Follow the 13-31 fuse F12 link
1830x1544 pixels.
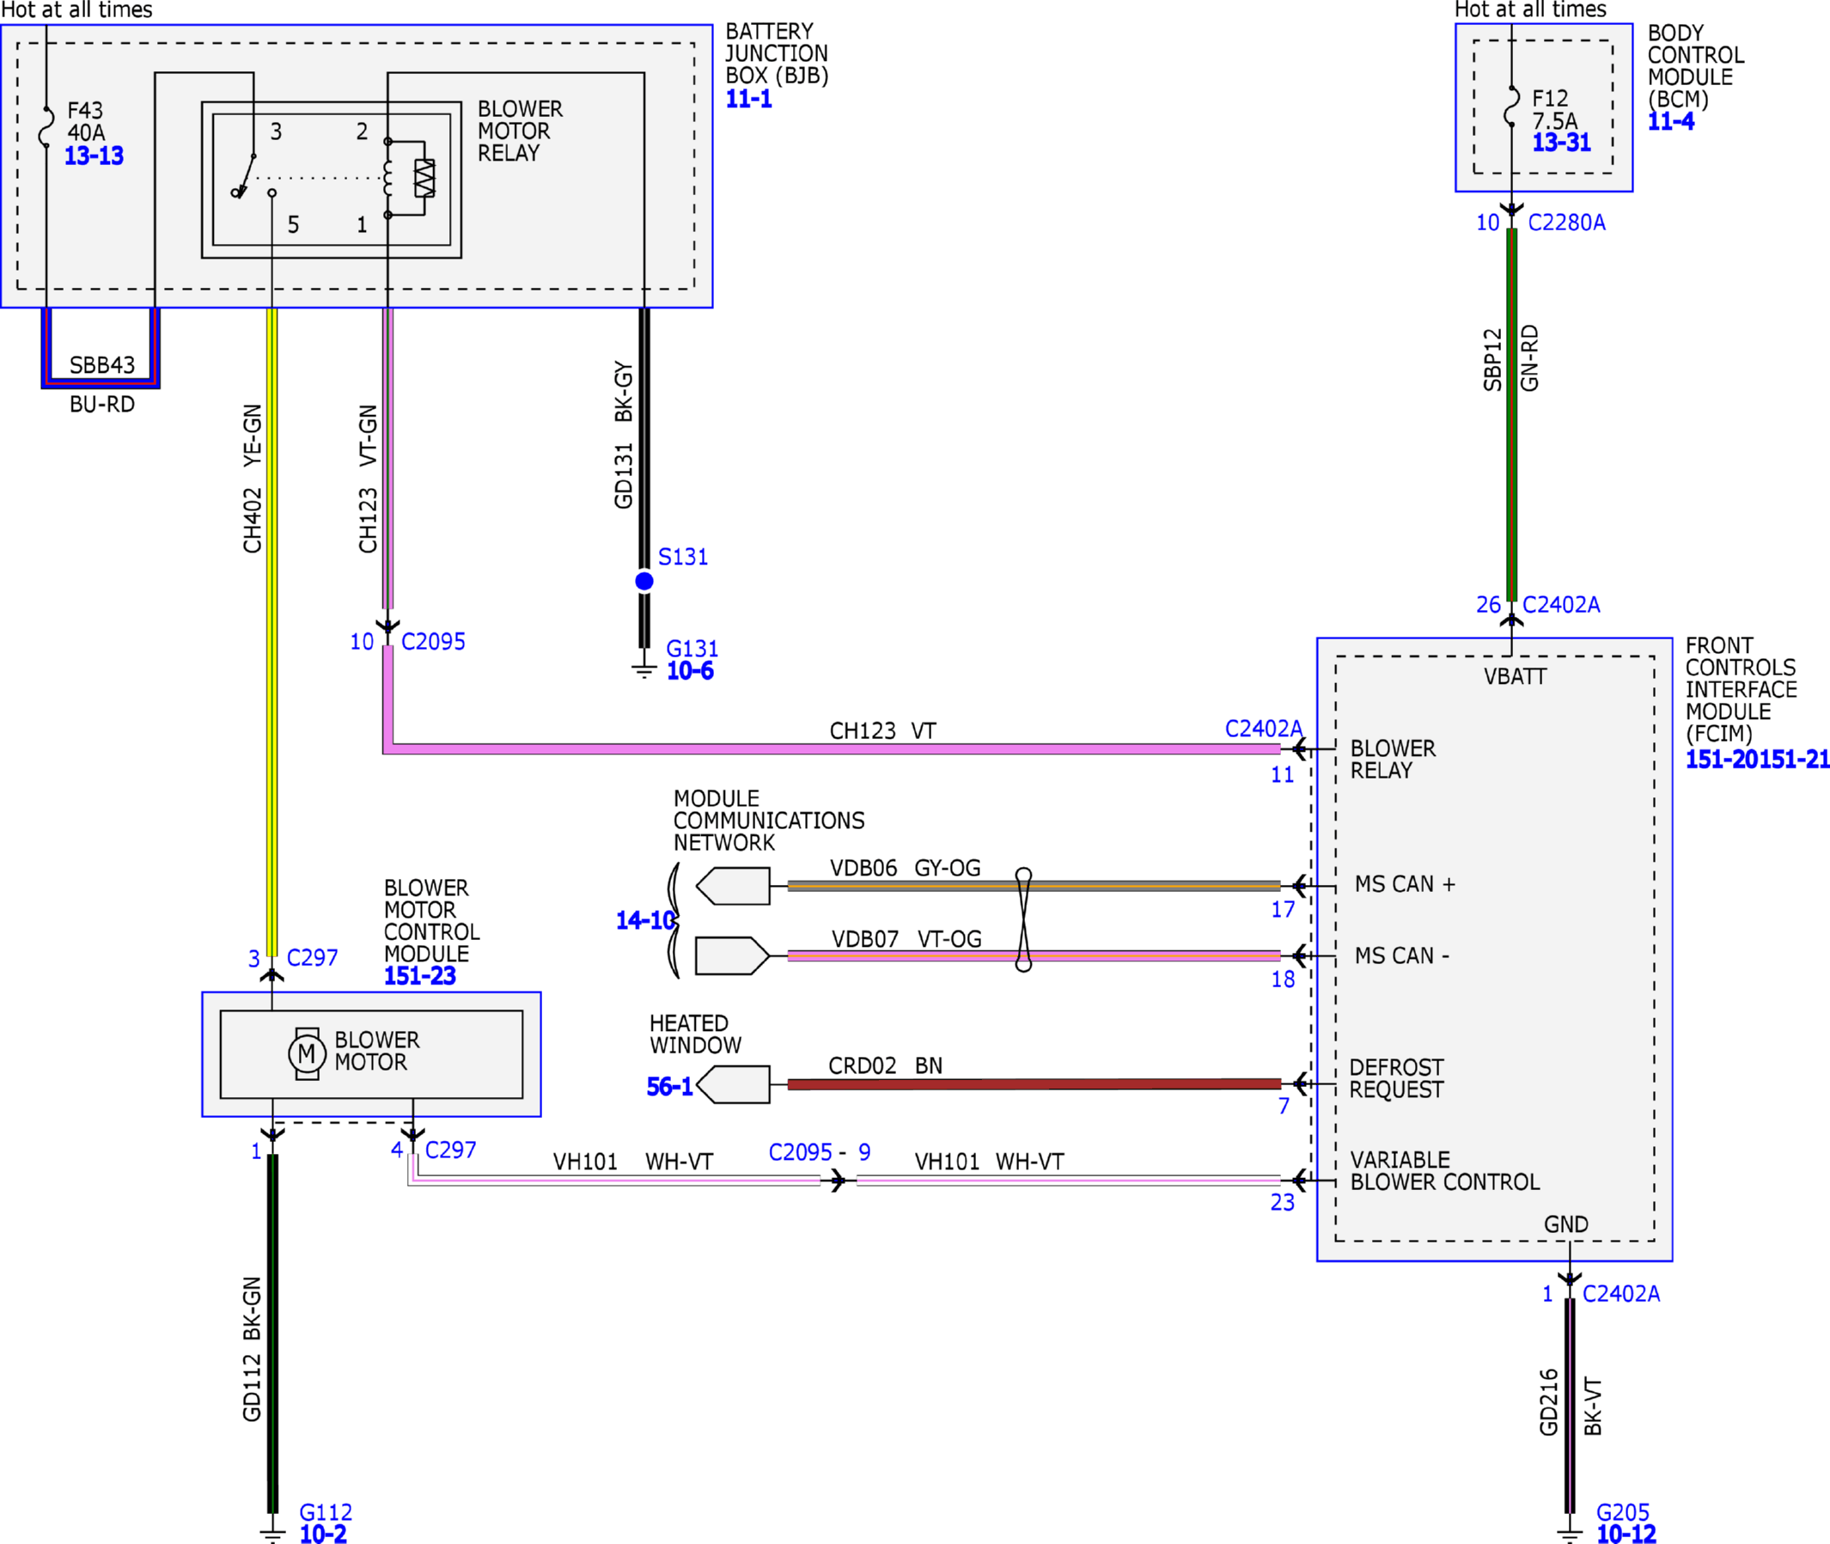[x=1561, y=143]
